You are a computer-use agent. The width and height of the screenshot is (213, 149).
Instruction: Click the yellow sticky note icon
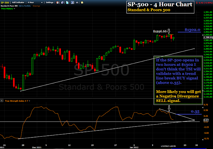click(82, 2)
